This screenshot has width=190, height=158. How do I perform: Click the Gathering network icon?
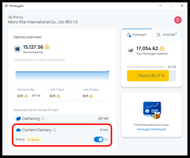click(x=18, y=119)
